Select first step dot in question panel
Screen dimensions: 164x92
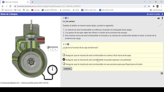64,44
